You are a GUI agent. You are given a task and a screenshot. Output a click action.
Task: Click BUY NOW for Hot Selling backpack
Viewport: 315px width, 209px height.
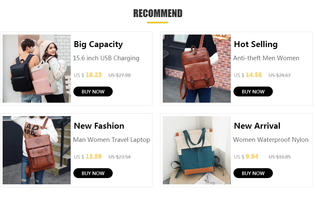click(x=253, y=91)
